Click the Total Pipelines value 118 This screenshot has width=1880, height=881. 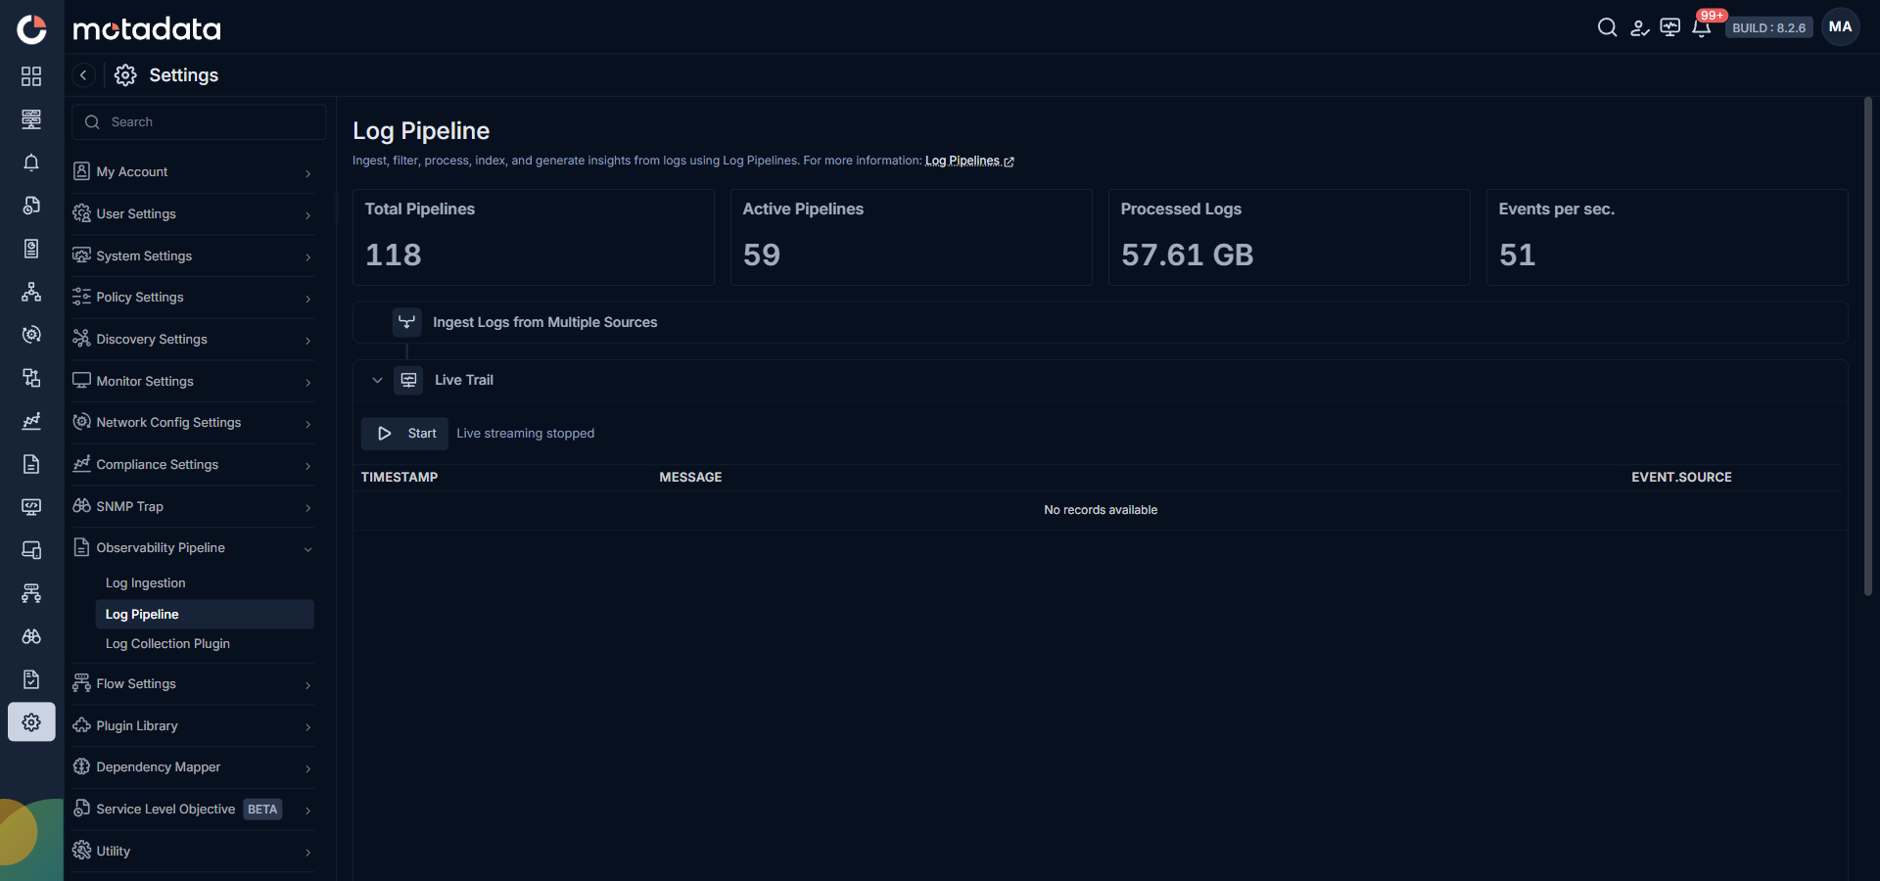tap(394, 255)
